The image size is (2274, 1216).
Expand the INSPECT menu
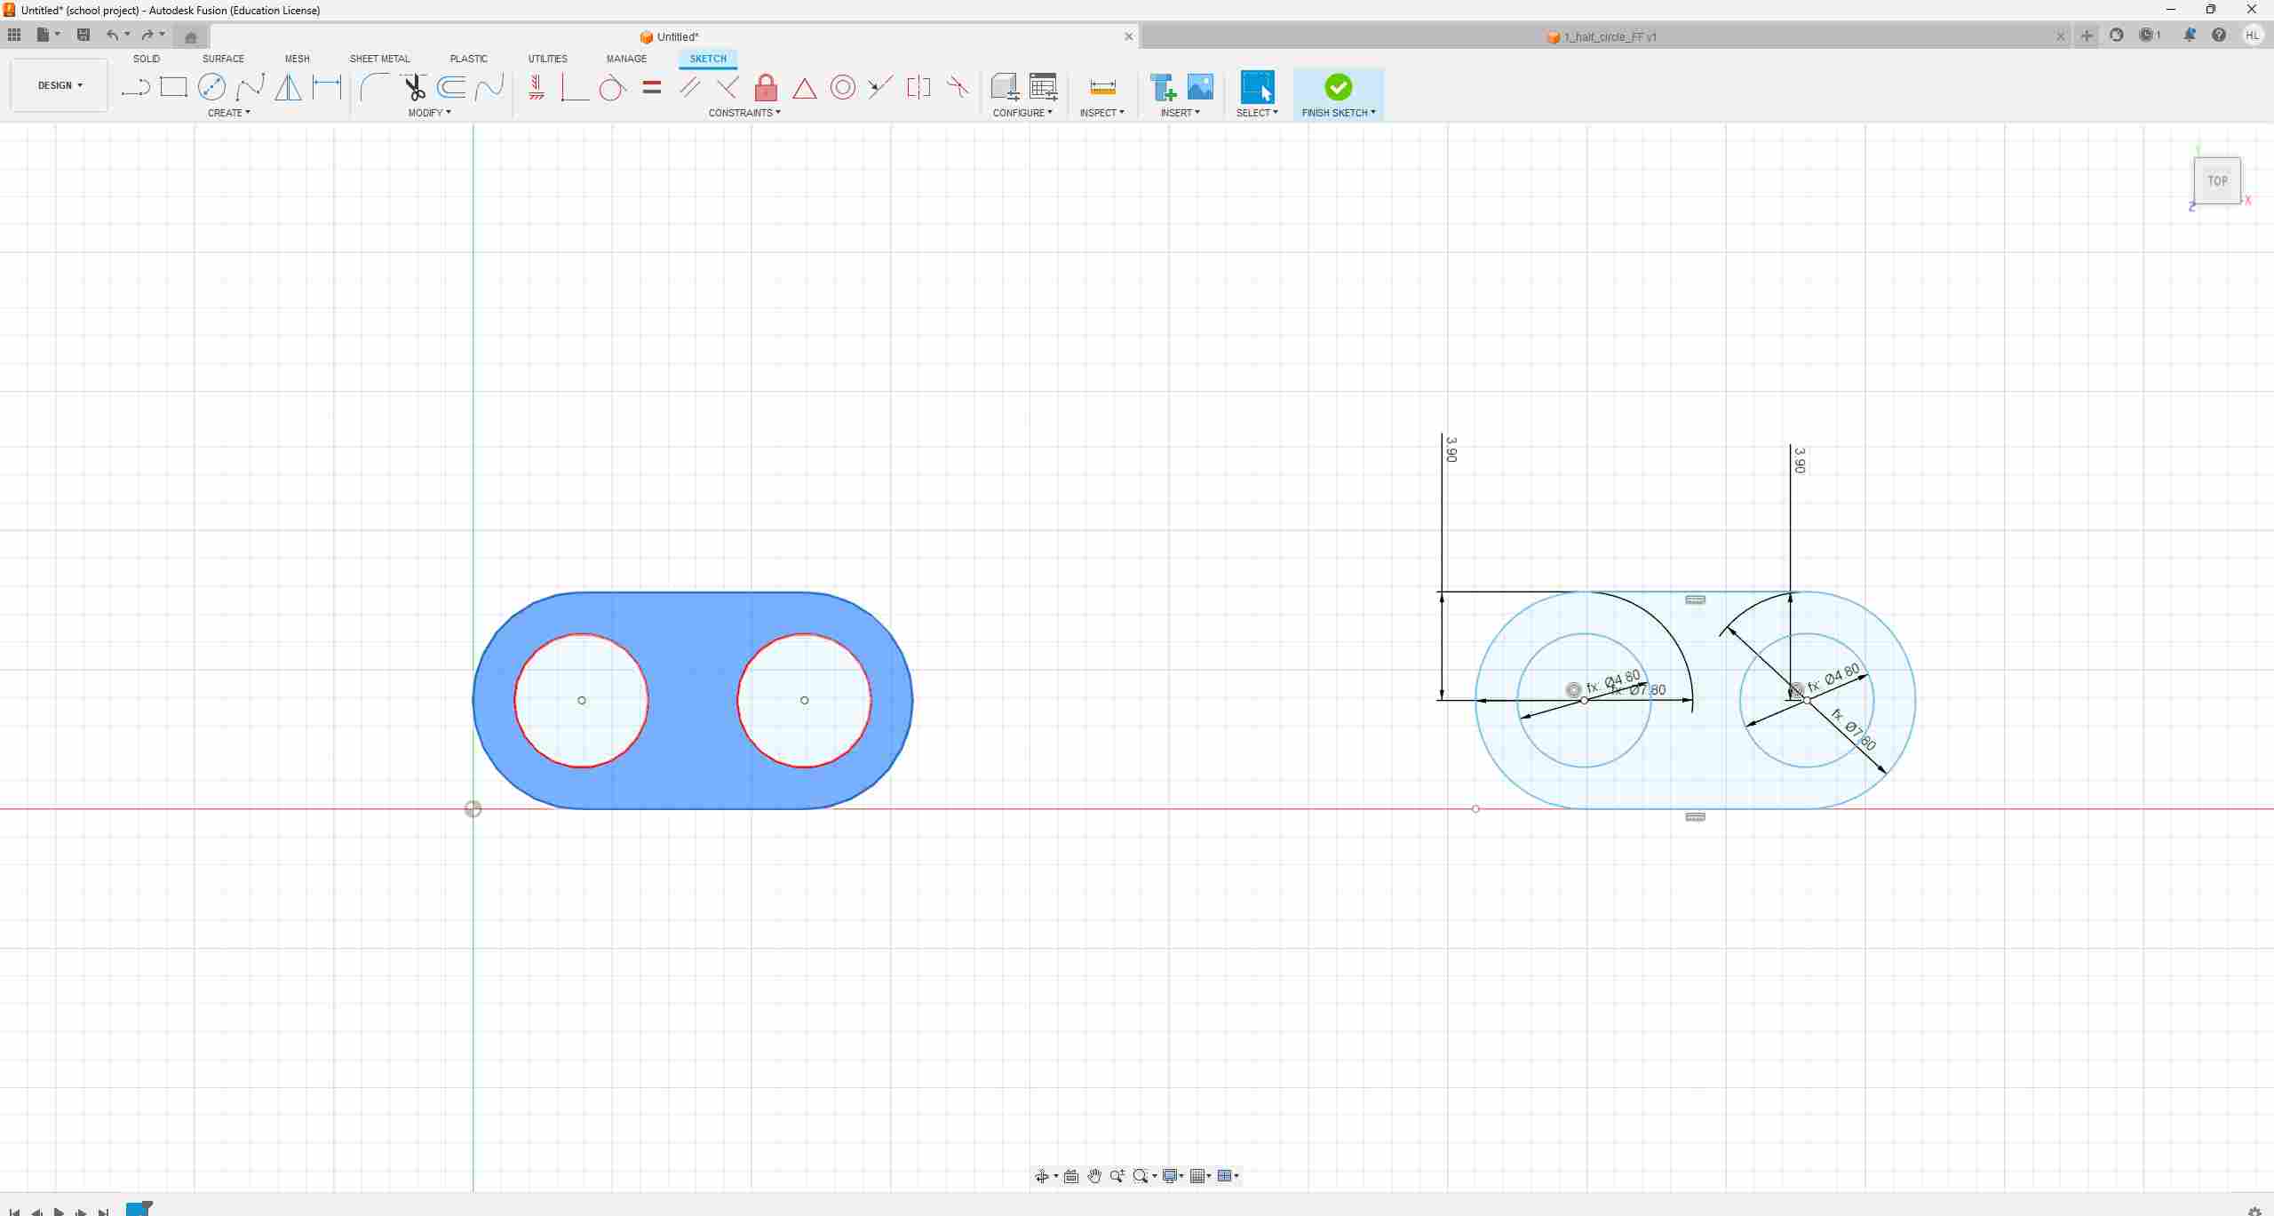pyautogui.click(x=1102, y=113)
